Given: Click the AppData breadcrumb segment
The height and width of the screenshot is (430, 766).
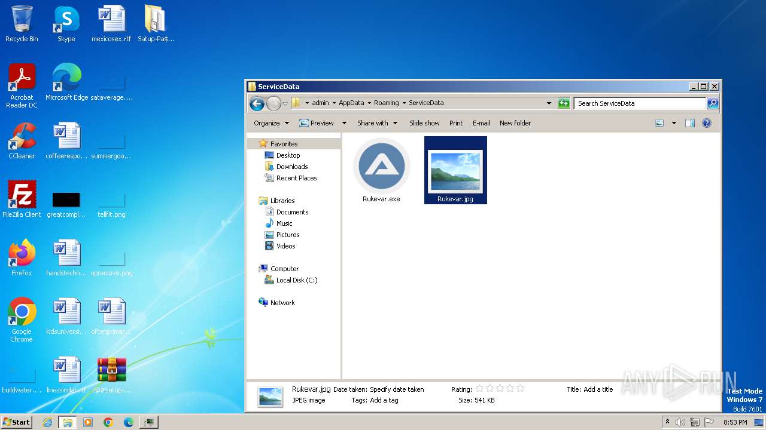Looking at the screenshot, I should pyautogui.click(x=351, y=103).
